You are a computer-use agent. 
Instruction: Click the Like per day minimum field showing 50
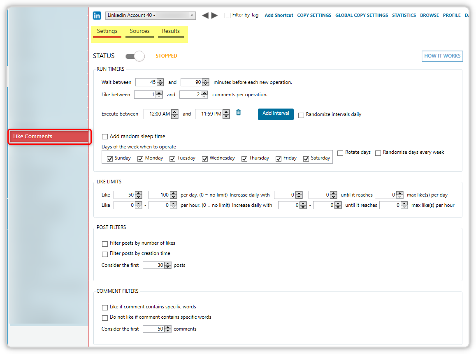128,195
